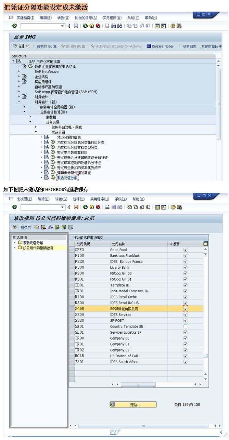This screenshot has width=229, height=440.
Task: Click the green checkmark enter icon in 显示 IMG window
Action: (x=15, y=26)
